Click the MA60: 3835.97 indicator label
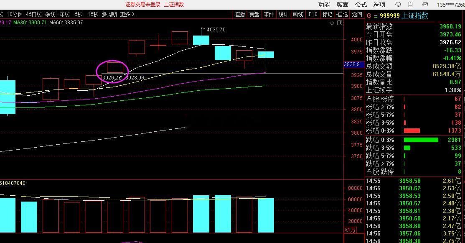This screenshot has width=465, height=243. (x=66, y=22)
